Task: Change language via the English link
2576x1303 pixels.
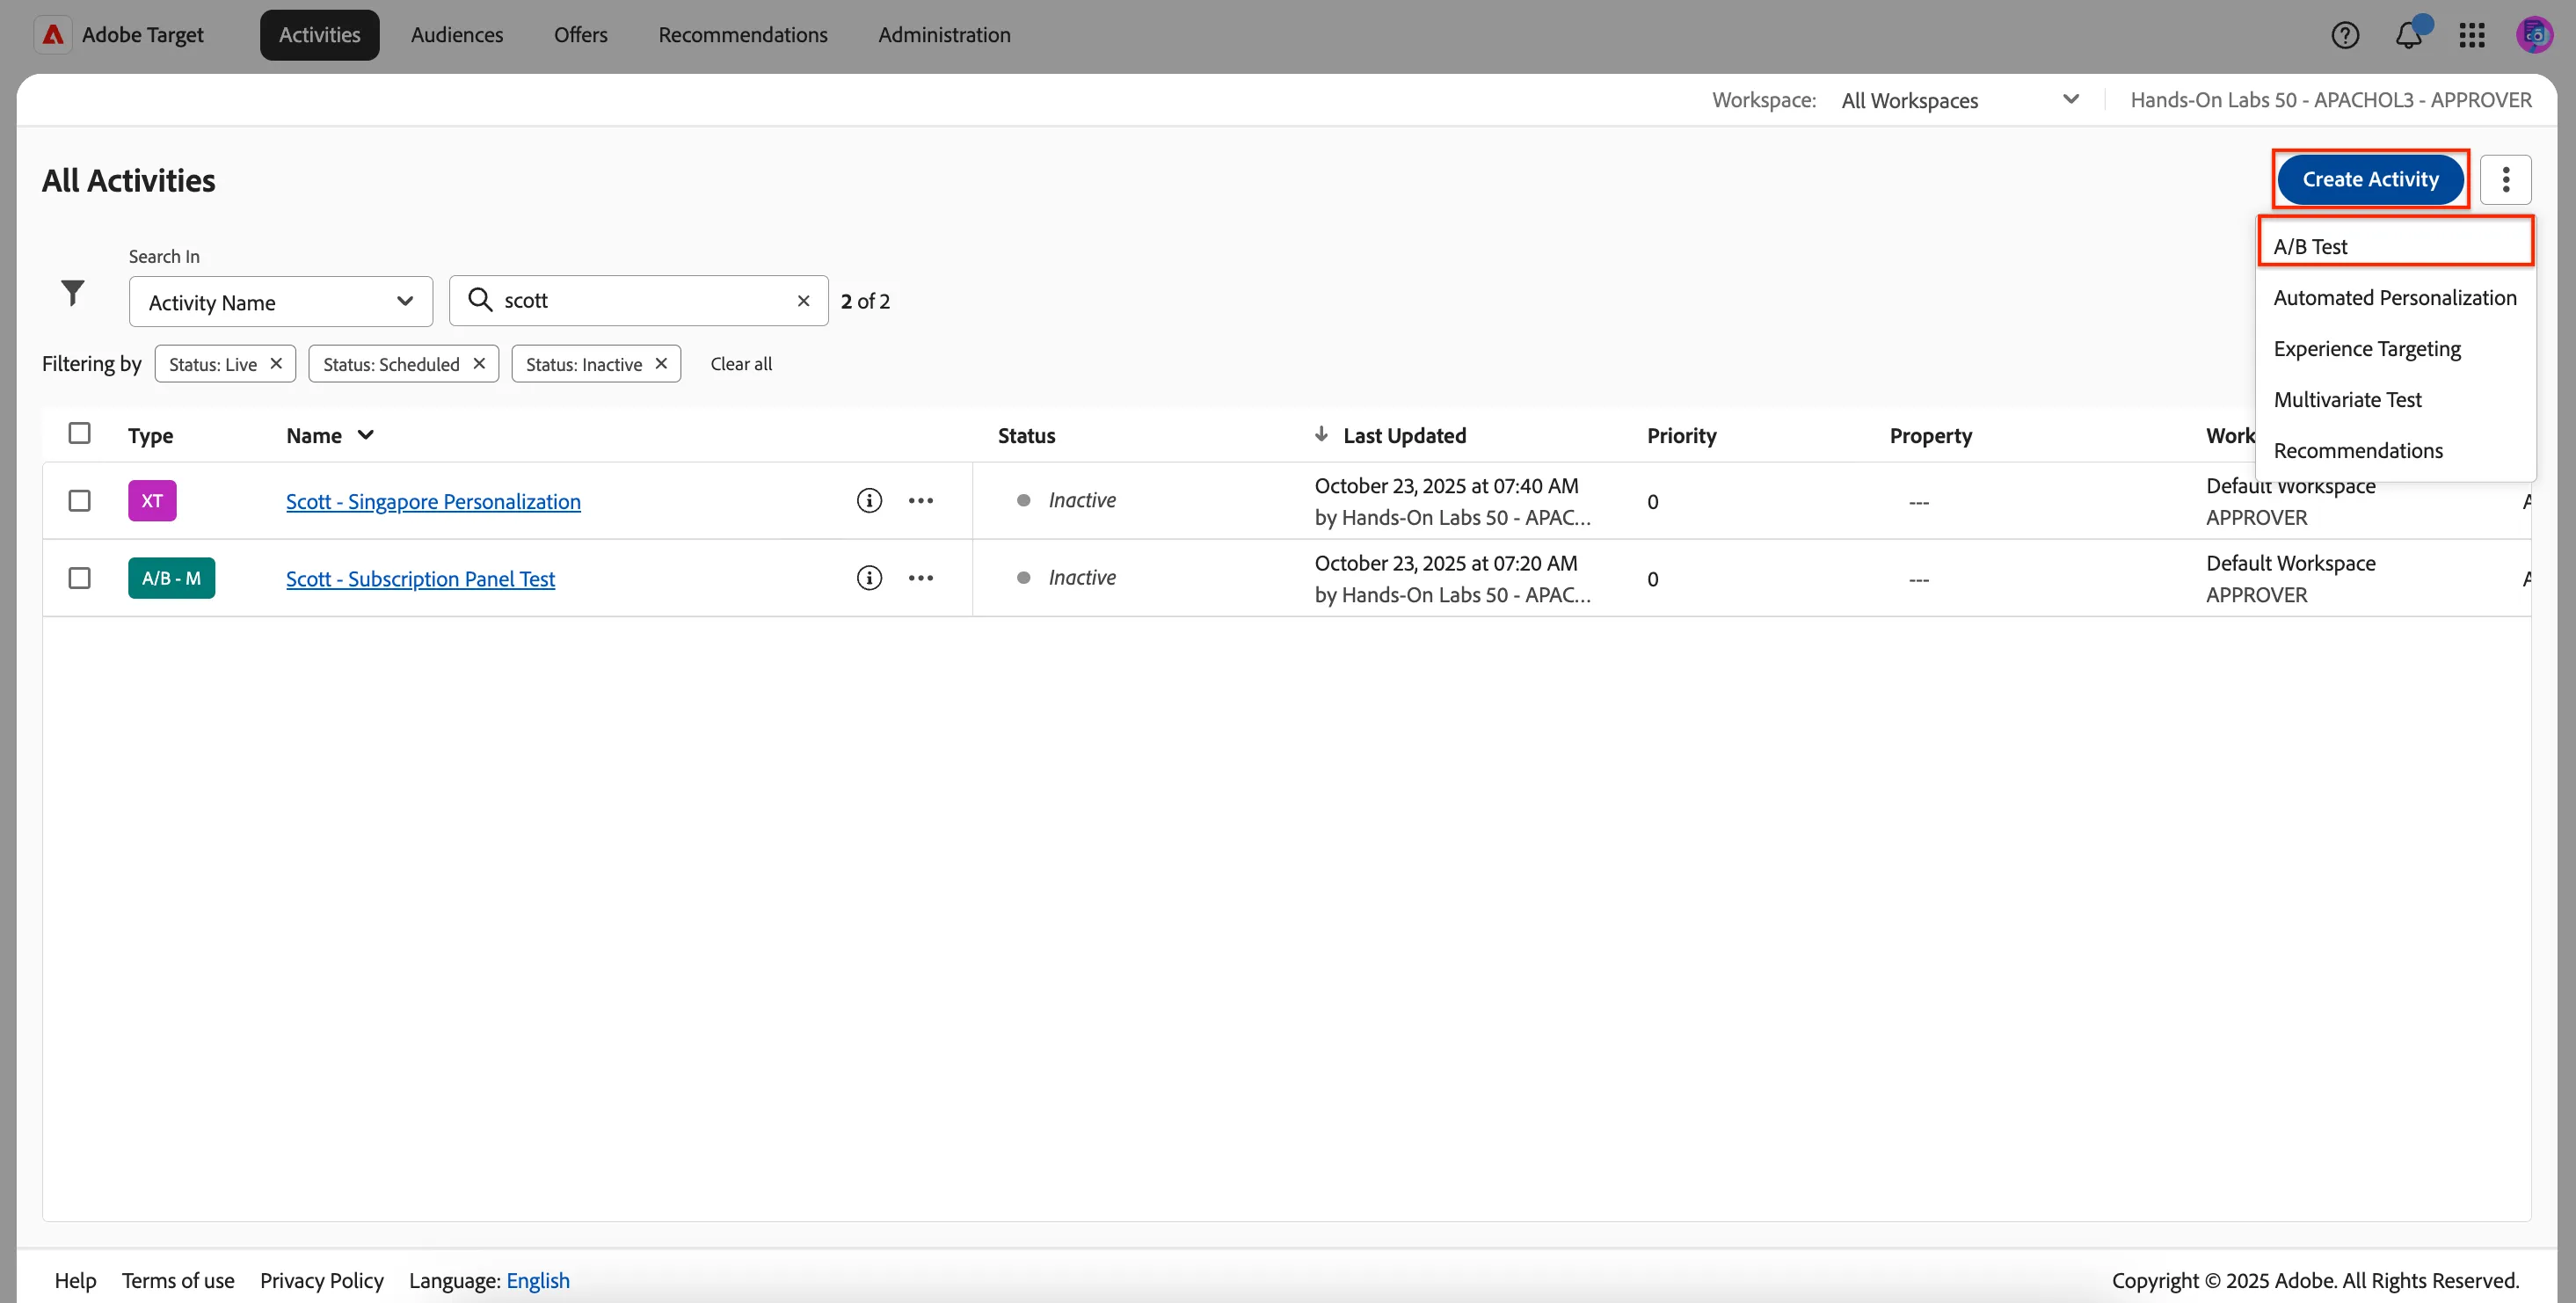Action: tap(538, 1280)
